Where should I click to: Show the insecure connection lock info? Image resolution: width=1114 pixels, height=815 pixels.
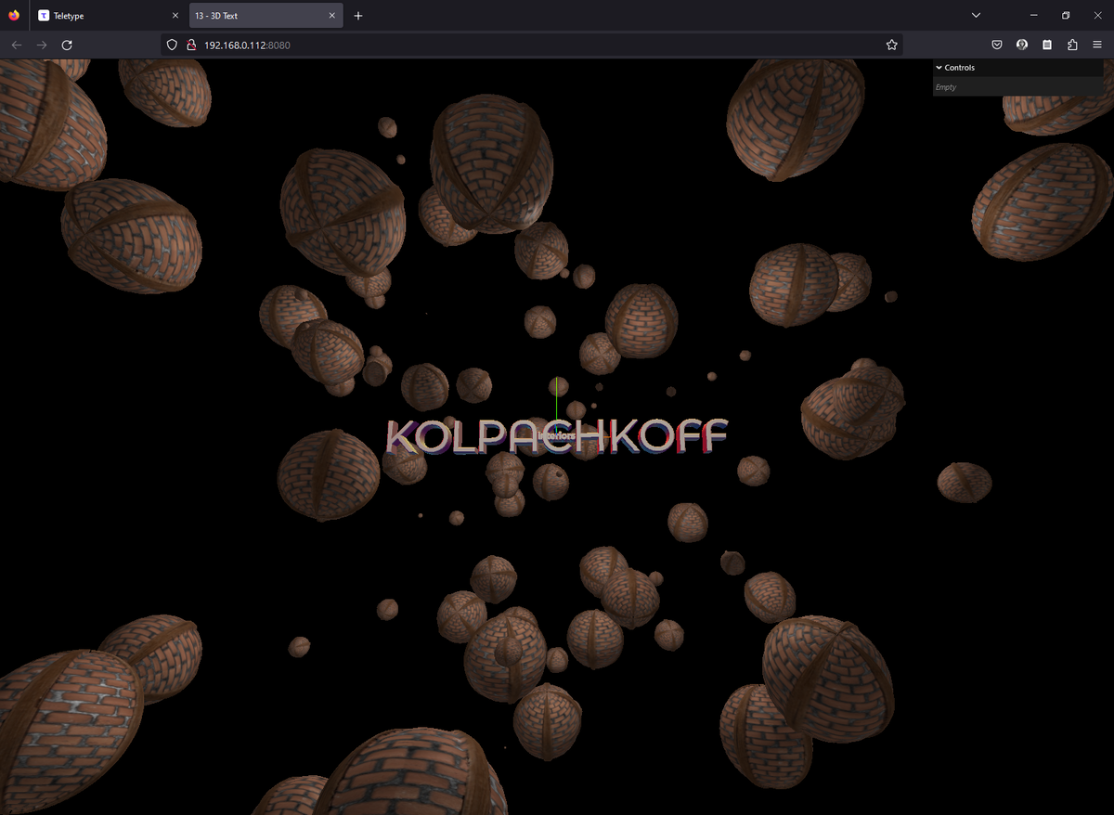click(x=190, y=45)
